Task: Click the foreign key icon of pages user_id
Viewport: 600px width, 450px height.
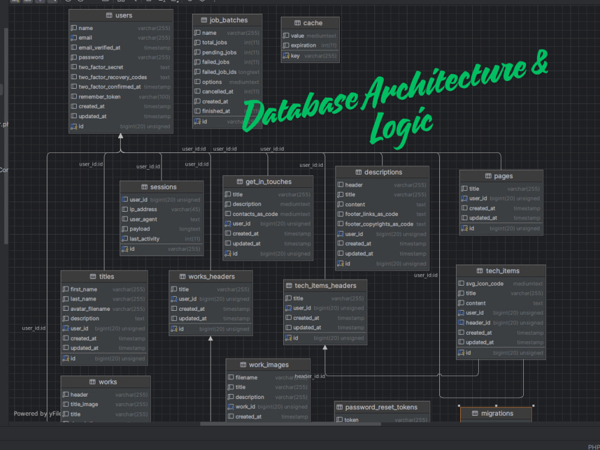Action: click(464, 199)
